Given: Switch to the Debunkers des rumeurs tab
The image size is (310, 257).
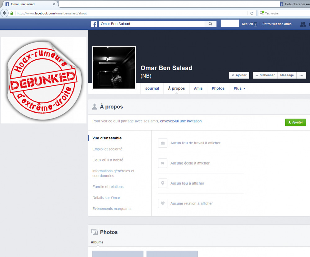Looking at the screenshot, I should pos(295,4).
